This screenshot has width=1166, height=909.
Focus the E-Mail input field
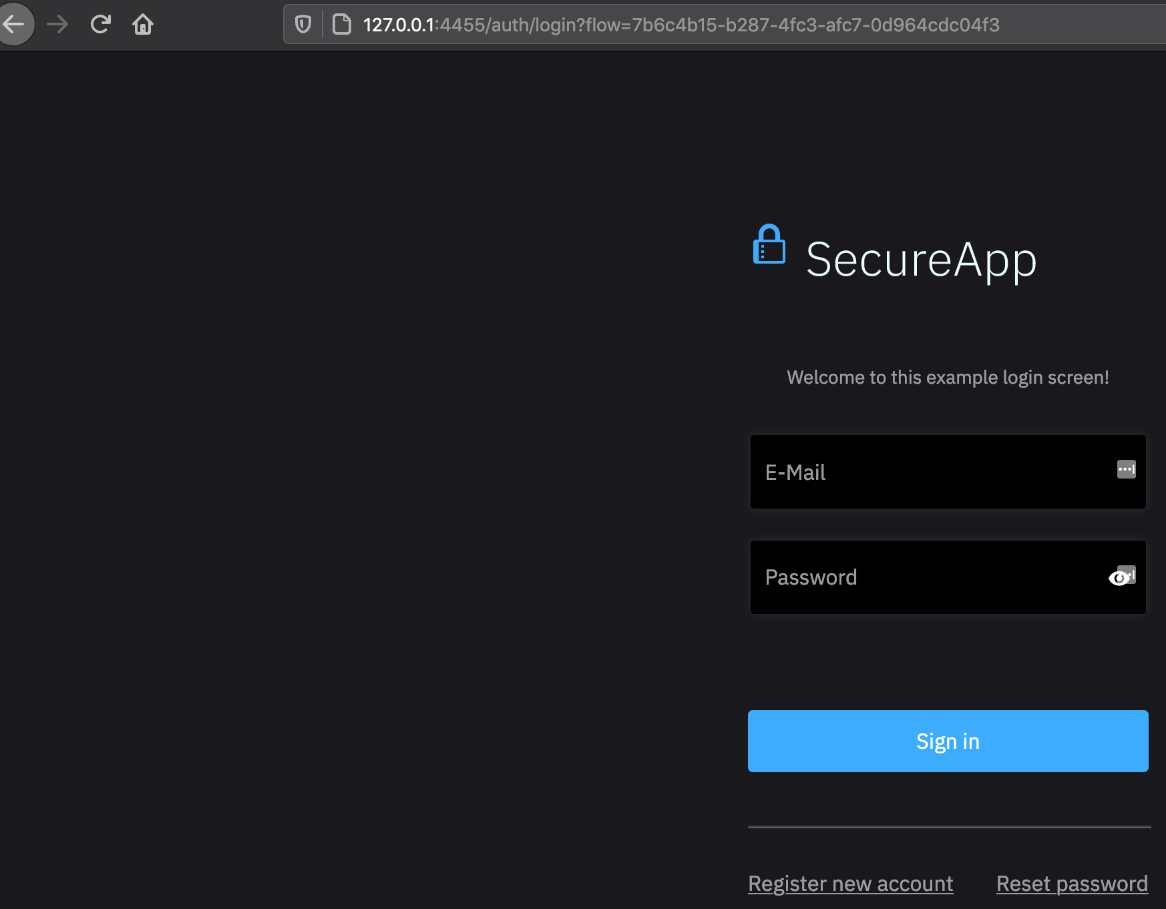[x=948, y=472]
